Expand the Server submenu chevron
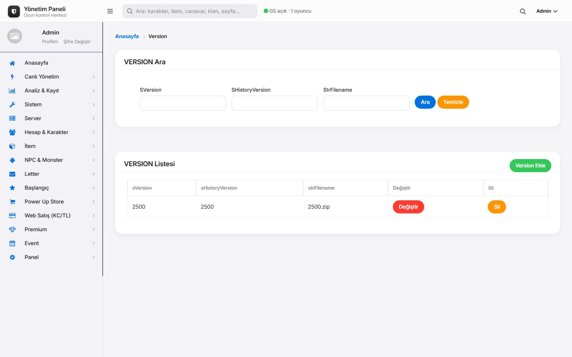 tap(94, 119)
